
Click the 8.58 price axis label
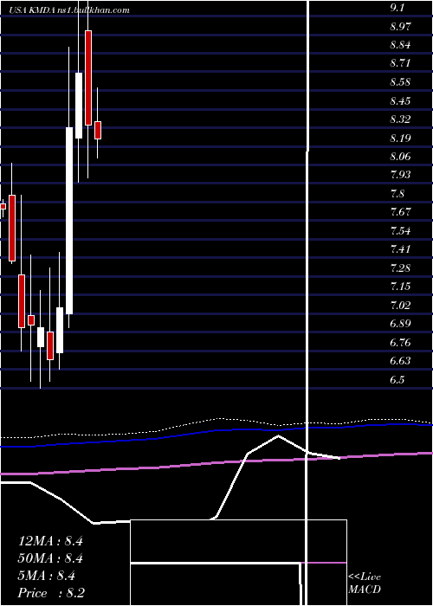(x=400, y=82)
